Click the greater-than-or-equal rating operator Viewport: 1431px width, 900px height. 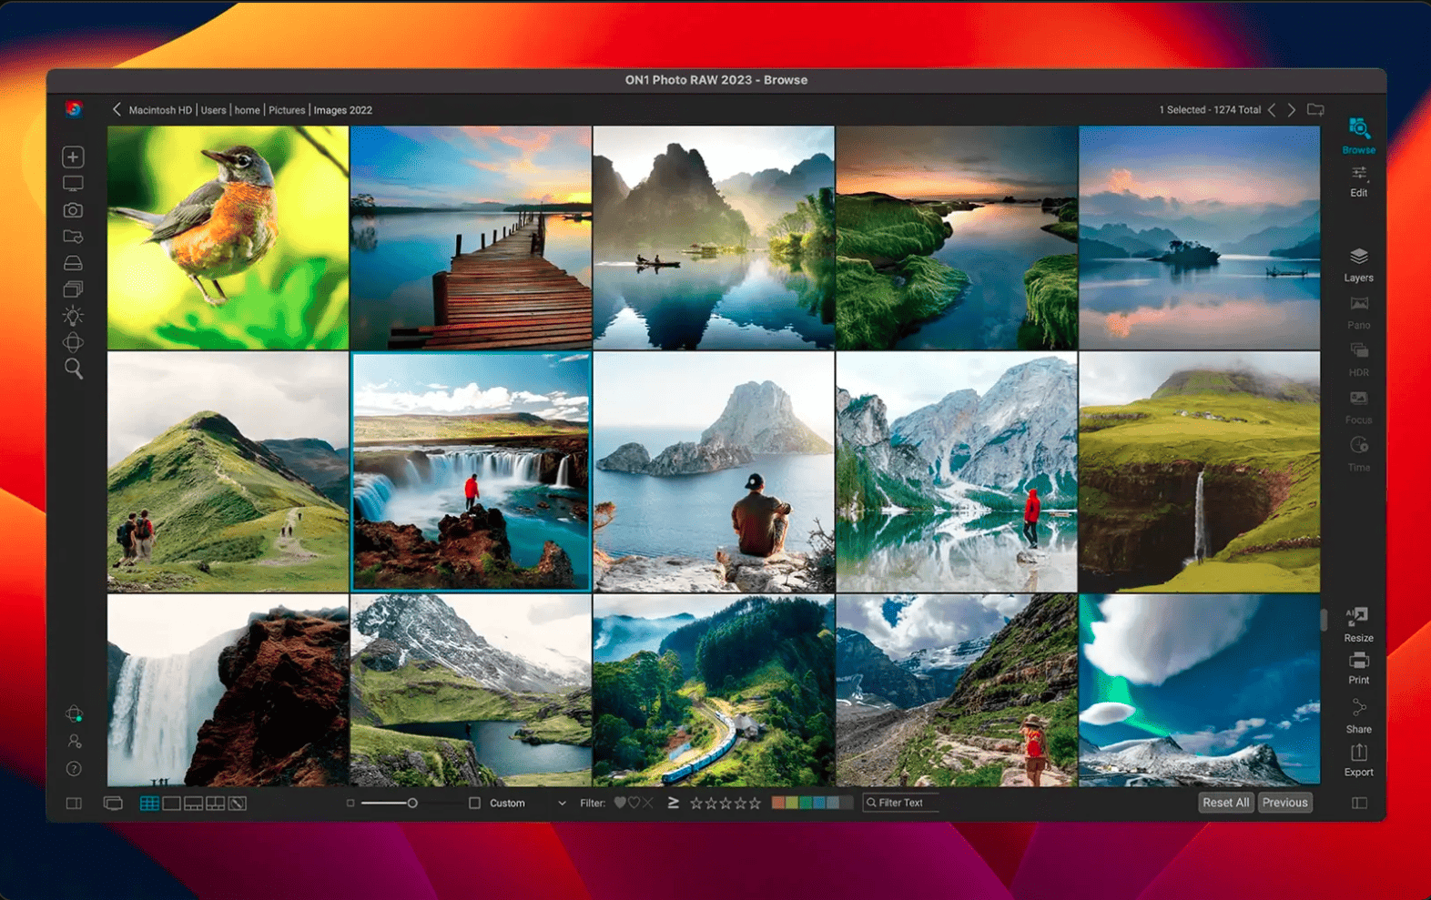673,803
